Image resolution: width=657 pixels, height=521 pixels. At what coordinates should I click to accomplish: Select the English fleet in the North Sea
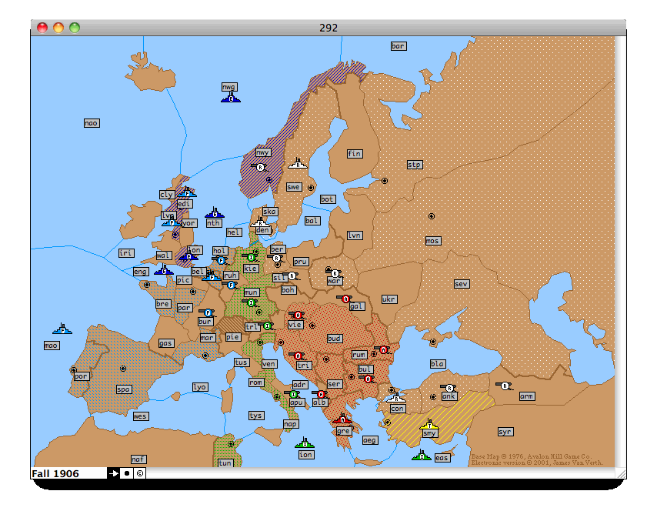pos(215,213)
